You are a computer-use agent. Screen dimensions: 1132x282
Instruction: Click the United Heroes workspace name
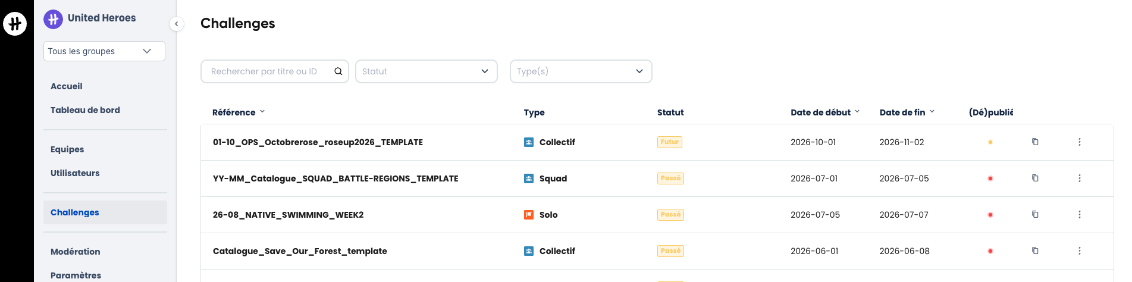[102, 18]
